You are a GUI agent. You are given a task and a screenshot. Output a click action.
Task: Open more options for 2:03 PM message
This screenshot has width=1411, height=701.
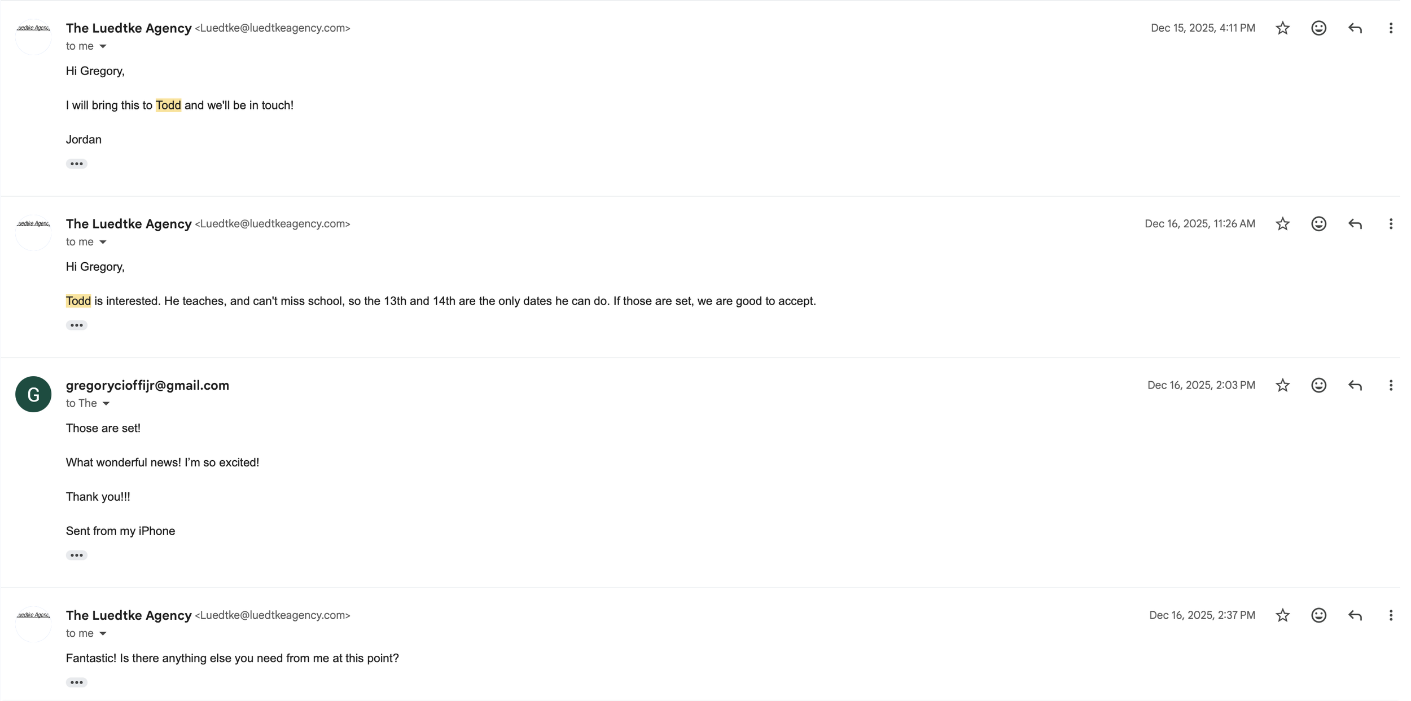(1391, 385)
